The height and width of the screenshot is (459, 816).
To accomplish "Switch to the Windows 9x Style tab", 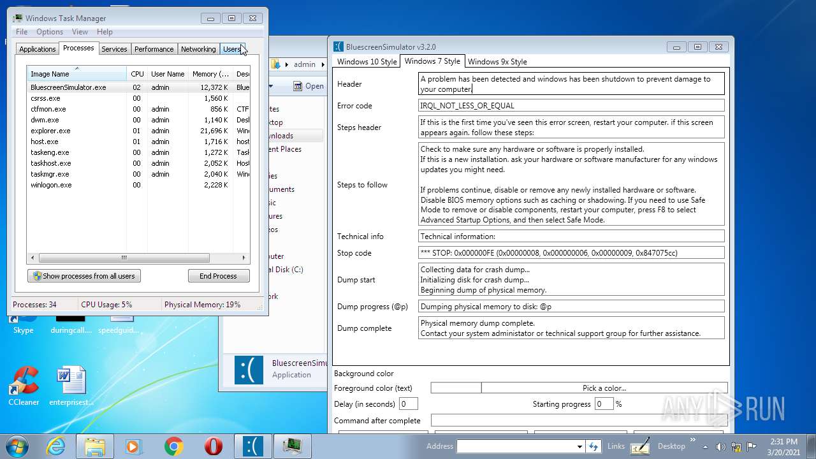I will pos(497,62).
